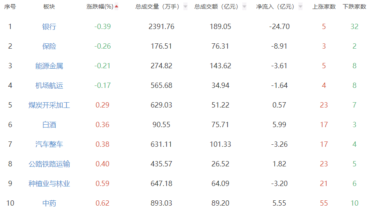Open the 煤炭开采加工 sector
Image resolution: width=368 pixels, height=213 pixels.
pyautogui.click(x=49, y=105)
